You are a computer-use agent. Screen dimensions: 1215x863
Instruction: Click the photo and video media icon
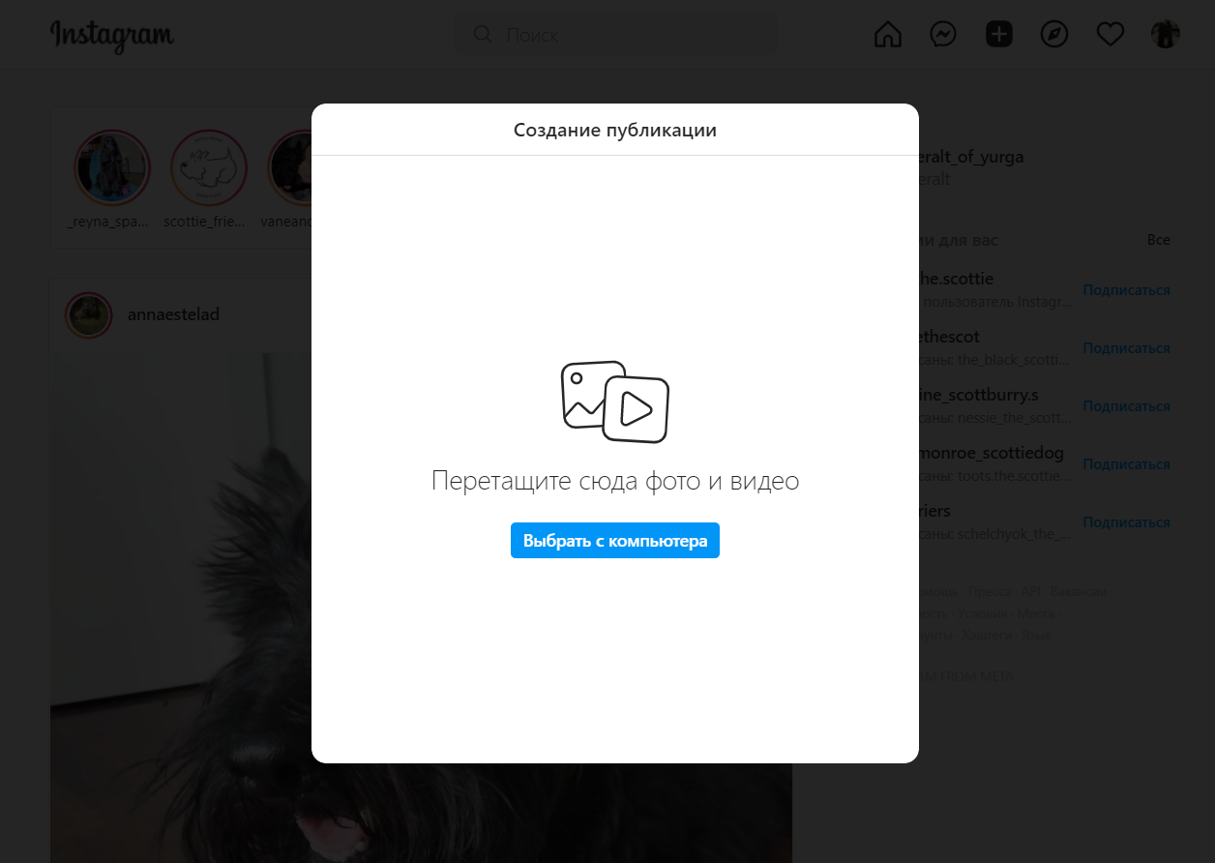coord(615,402)
